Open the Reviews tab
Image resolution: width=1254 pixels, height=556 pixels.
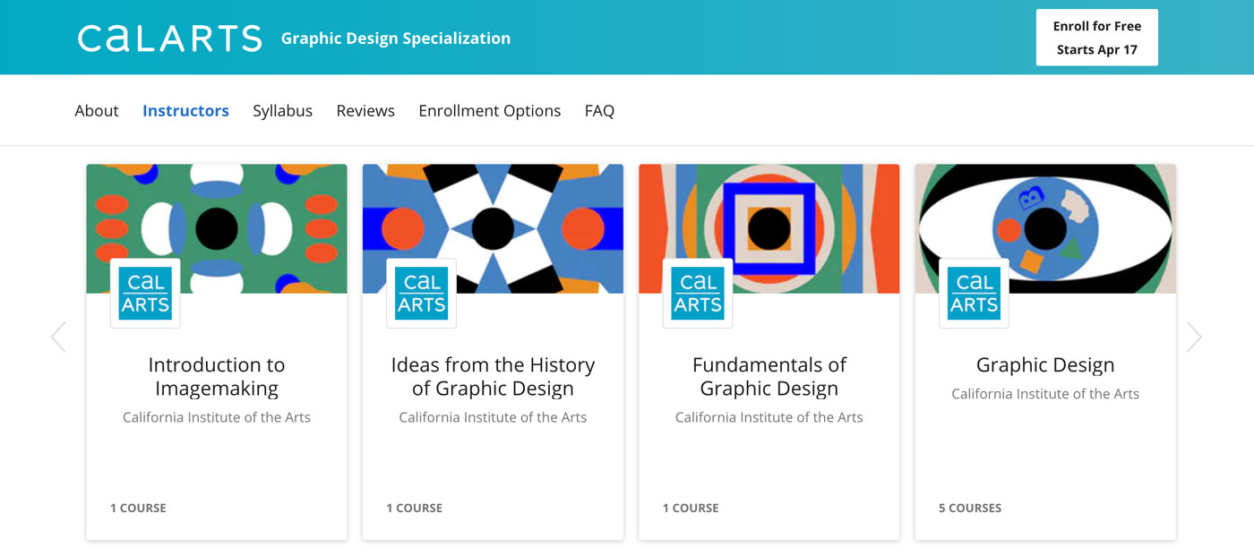pyautogui.click(x=365, y=111)
